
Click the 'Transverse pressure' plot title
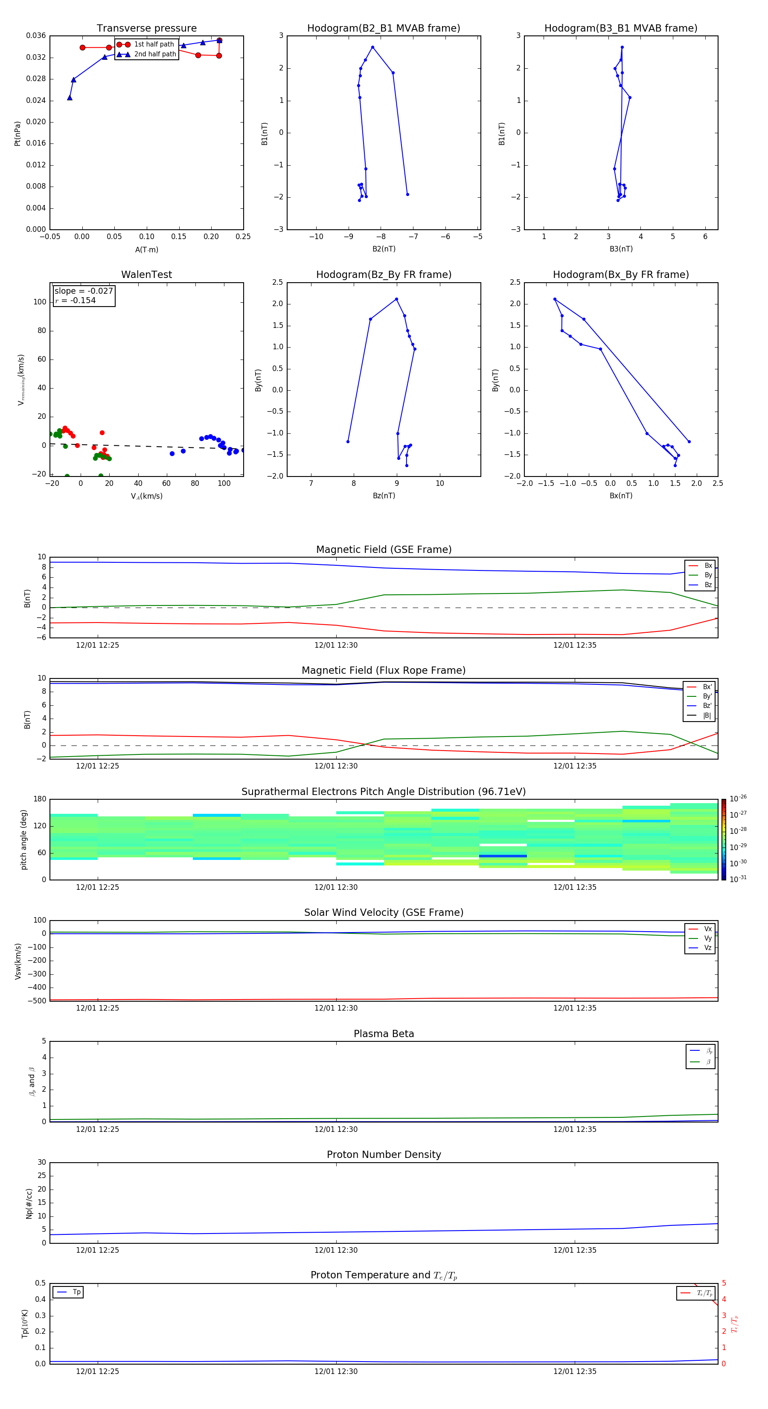(146, 29)
